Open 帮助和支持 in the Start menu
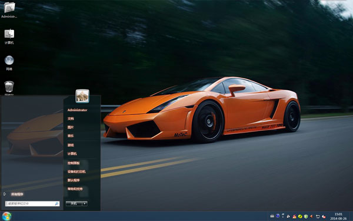Screen dimensions: 353x221 coord(75,189)
